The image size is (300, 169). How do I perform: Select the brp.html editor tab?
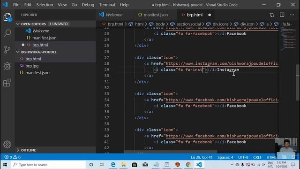(x=195, y=15)
